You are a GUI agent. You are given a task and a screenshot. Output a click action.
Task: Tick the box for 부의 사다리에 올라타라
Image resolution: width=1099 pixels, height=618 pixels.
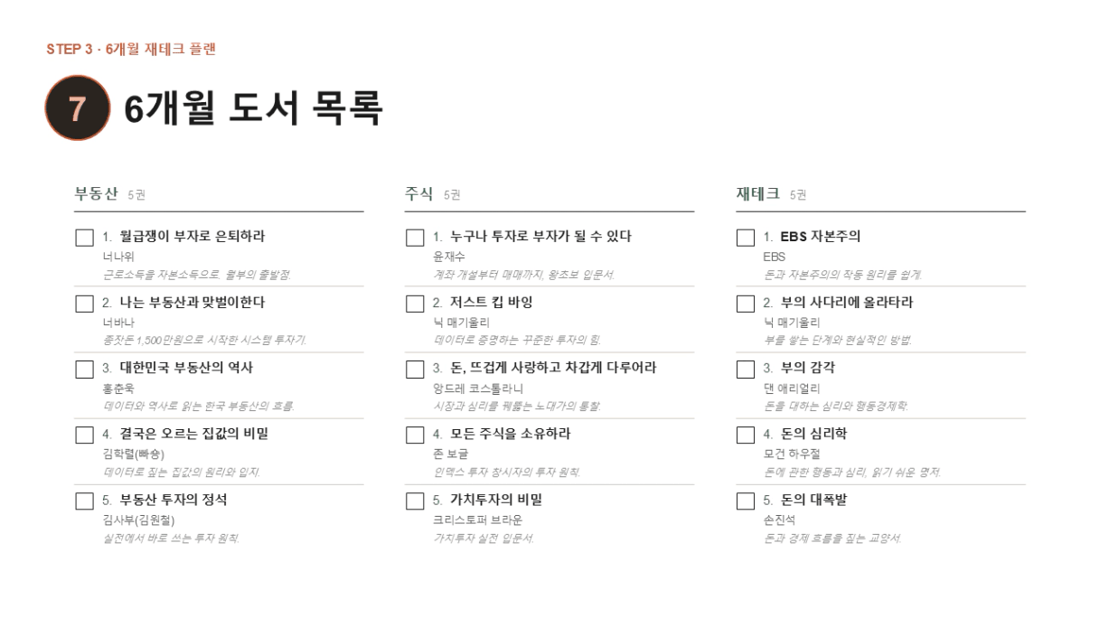click(x=746, y=304)
